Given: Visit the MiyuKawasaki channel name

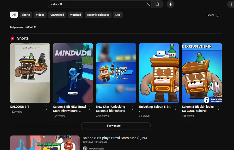Looking at the screenshot, I should (96, 149).
